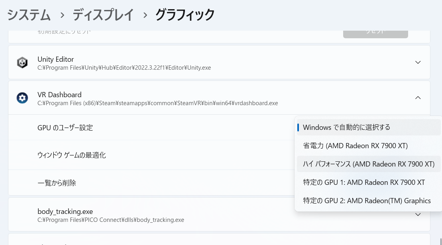
Task: Click the 一覧から削除 row
Action: [57, 183]
